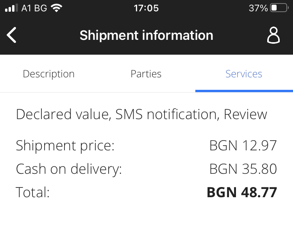Select the BGN 35.80 cash on delivery amount
293x230 pixels.
(x=243, y=169)
